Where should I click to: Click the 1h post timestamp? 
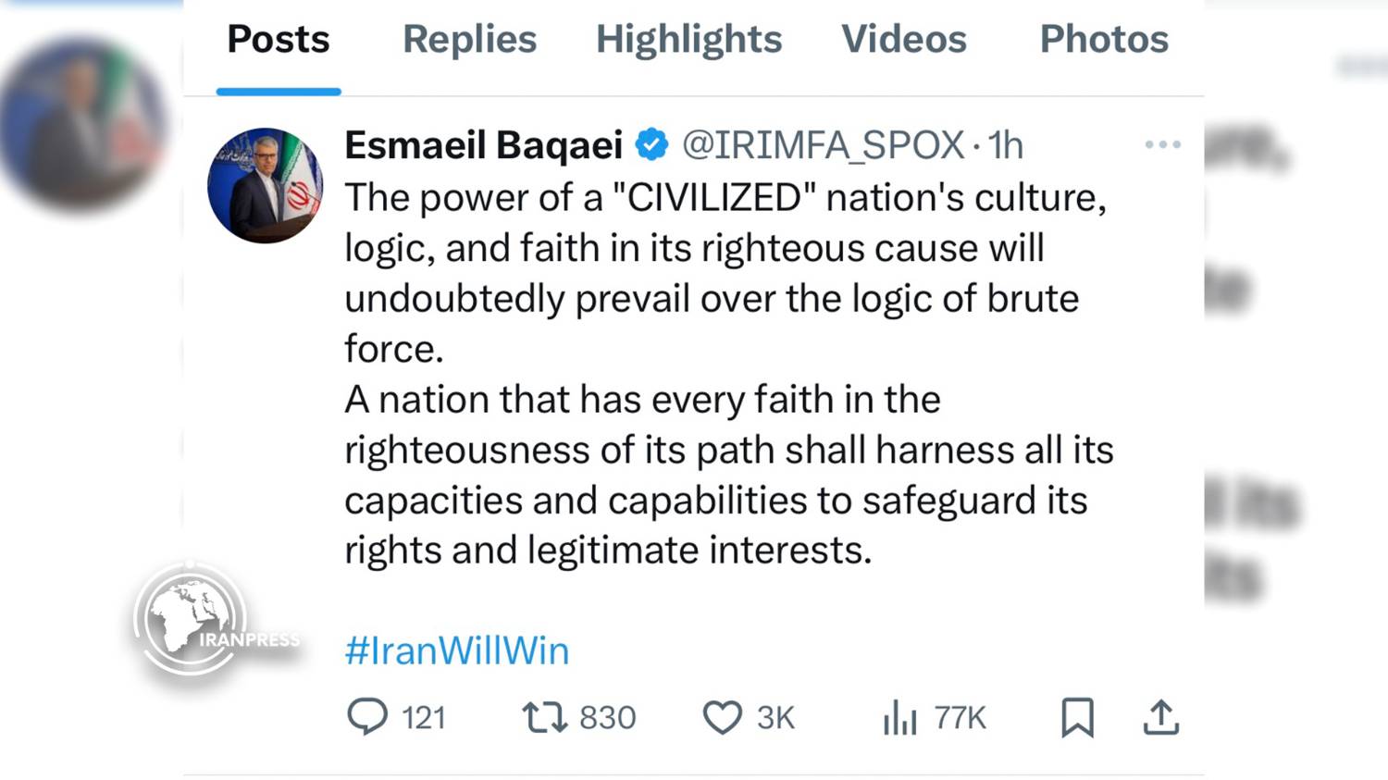point(1005,145)
